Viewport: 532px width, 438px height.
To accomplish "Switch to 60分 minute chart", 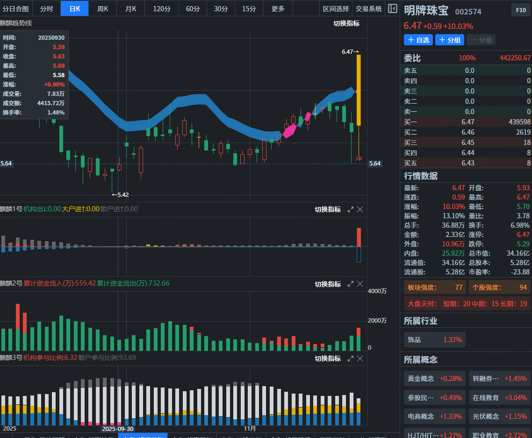I will click(193, 8).
